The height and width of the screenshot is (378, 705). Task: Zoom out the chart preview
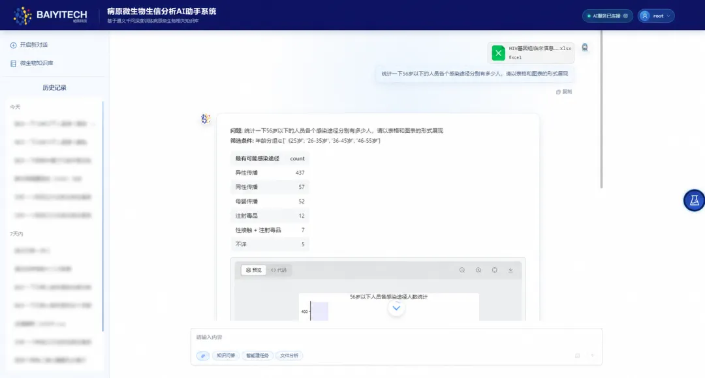coord(462,270)
